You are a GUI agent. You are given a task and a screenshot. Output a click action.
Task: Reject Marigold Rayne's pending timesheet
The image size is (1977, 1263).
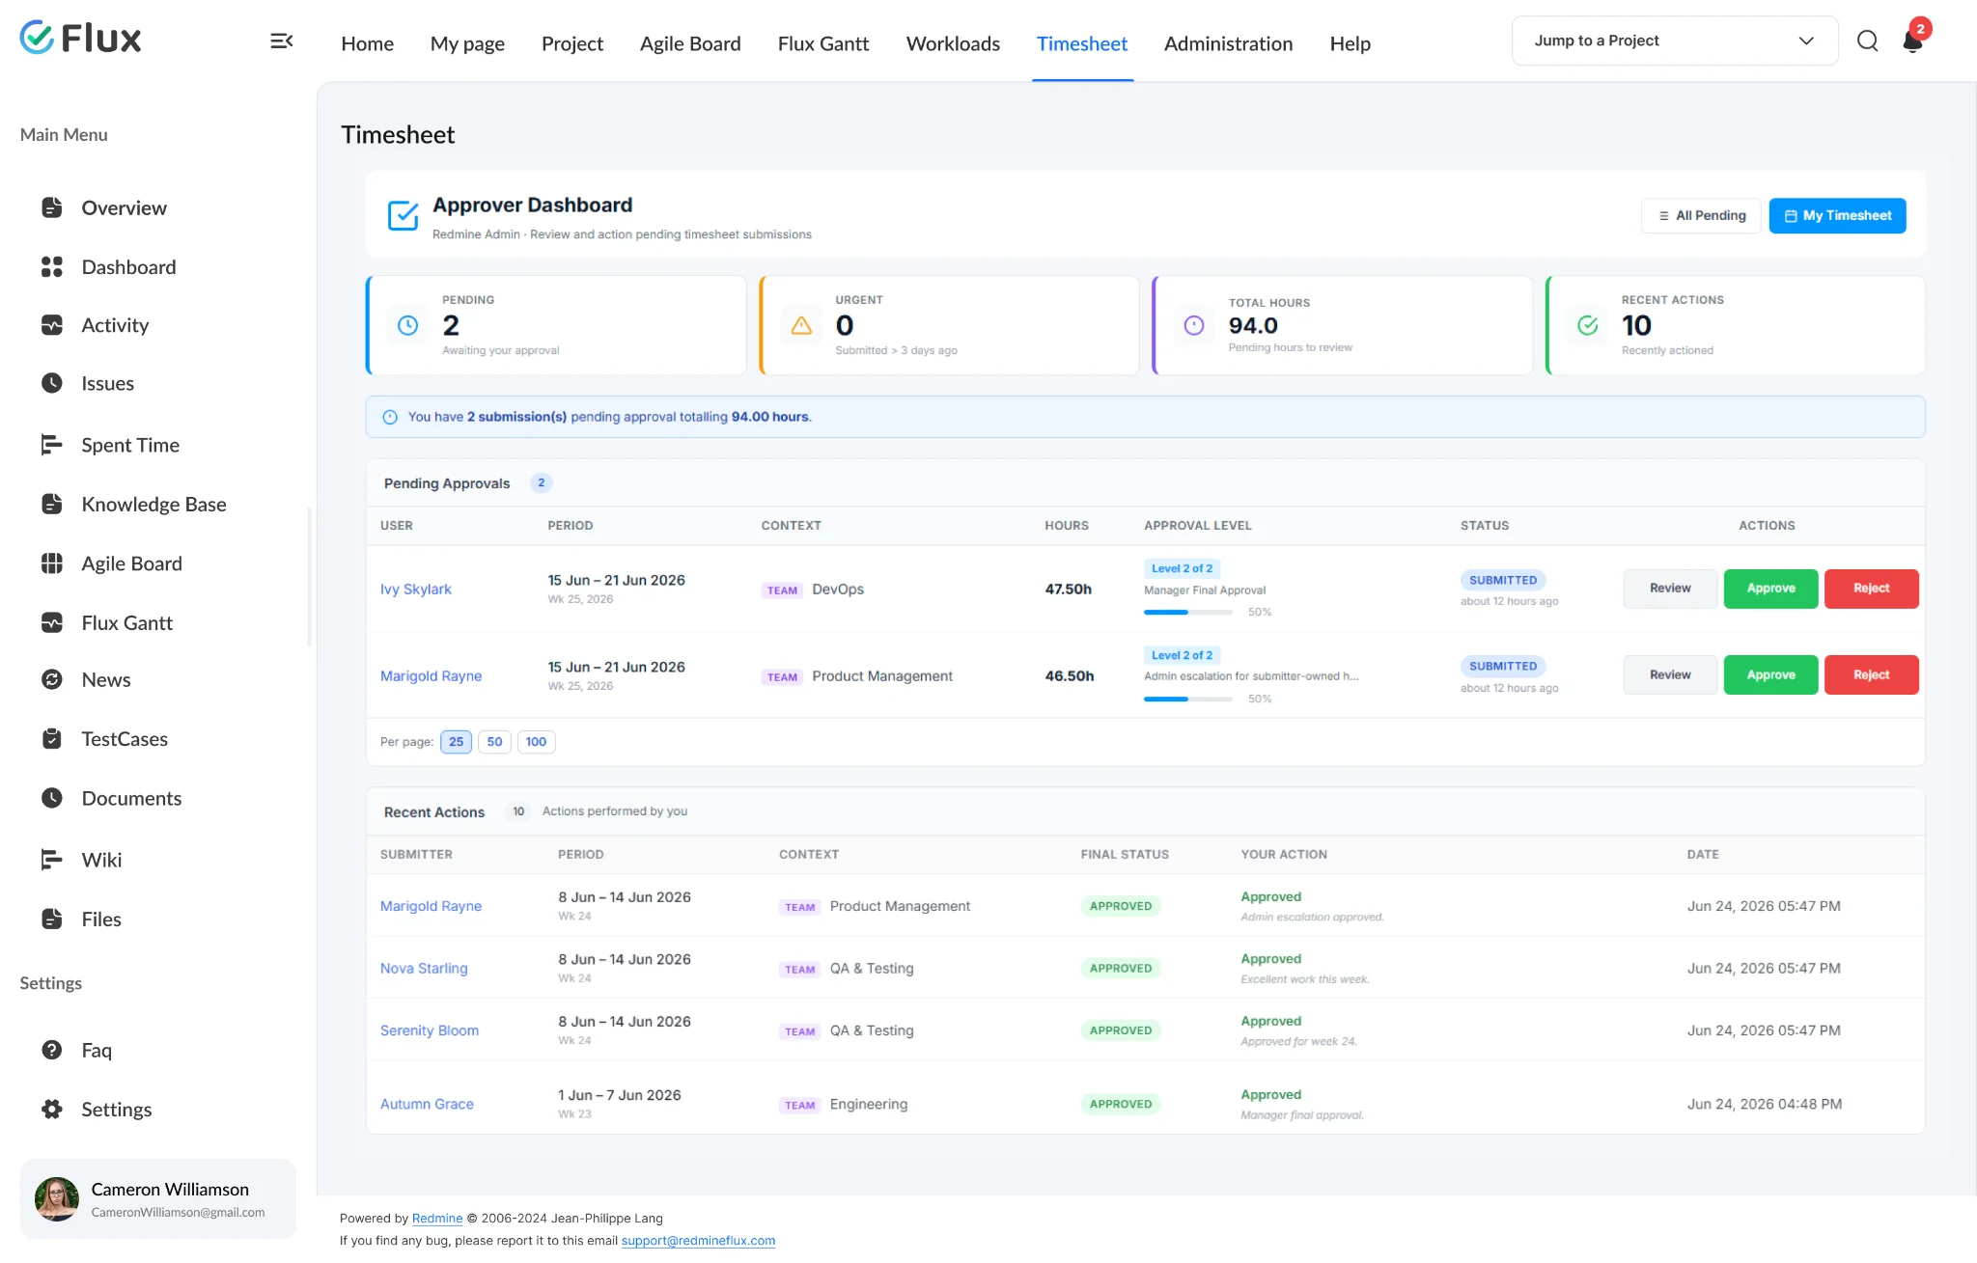pyautogui.click(x=1871, y=675)
